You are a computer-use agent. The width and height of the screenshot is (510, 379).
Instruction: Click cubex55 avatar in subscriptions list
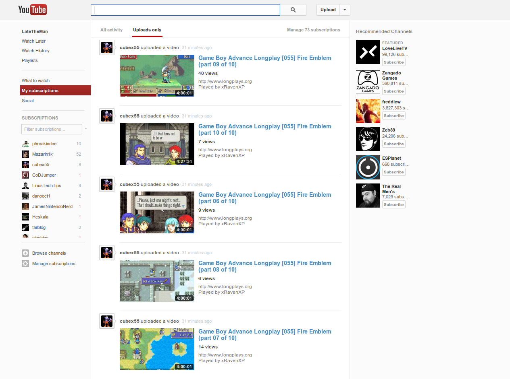(x=25, y=165)
